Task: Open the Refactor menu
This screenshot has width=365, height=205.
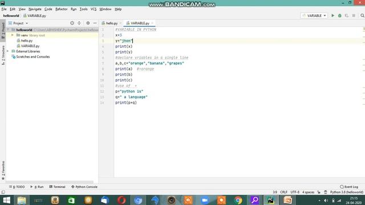Action: 61,9
